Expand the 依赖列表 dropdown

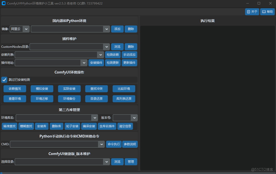(100, 54)
